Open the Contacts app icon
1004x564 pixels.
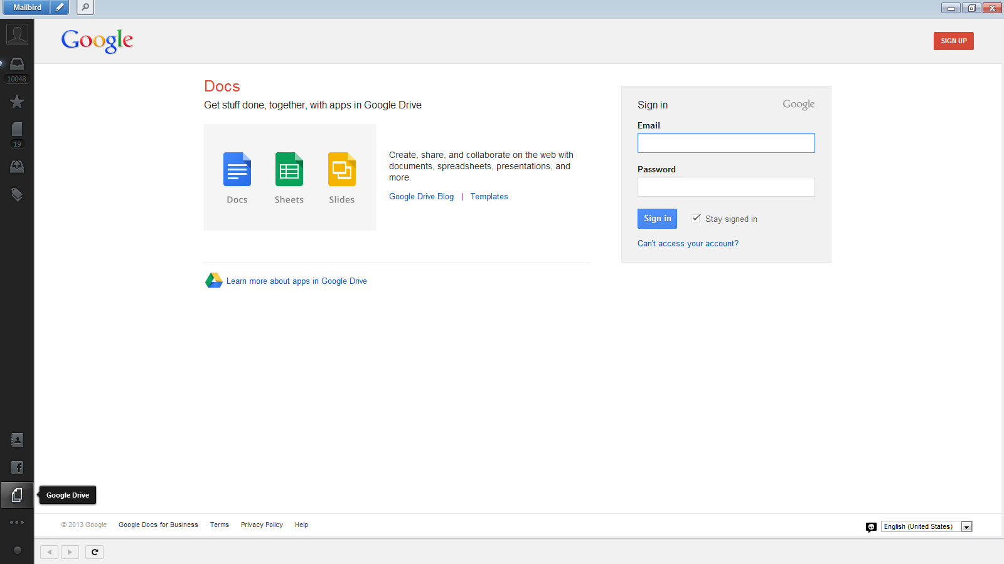pyautogui.click(x=17, y=440)
